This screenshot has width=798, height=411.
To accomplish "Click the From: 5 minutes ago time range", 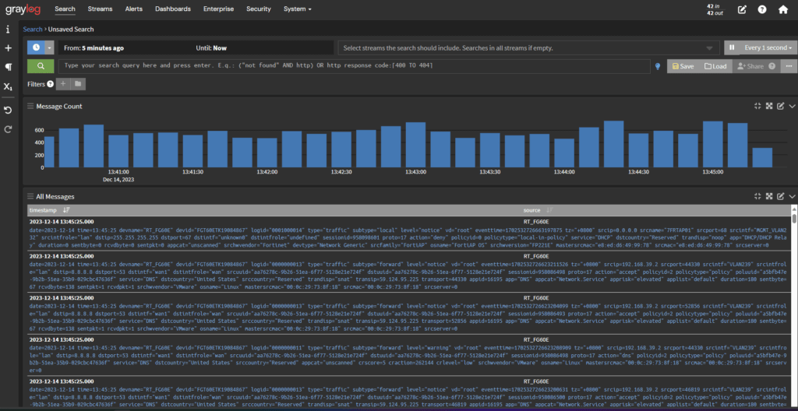I will (94, 48).
